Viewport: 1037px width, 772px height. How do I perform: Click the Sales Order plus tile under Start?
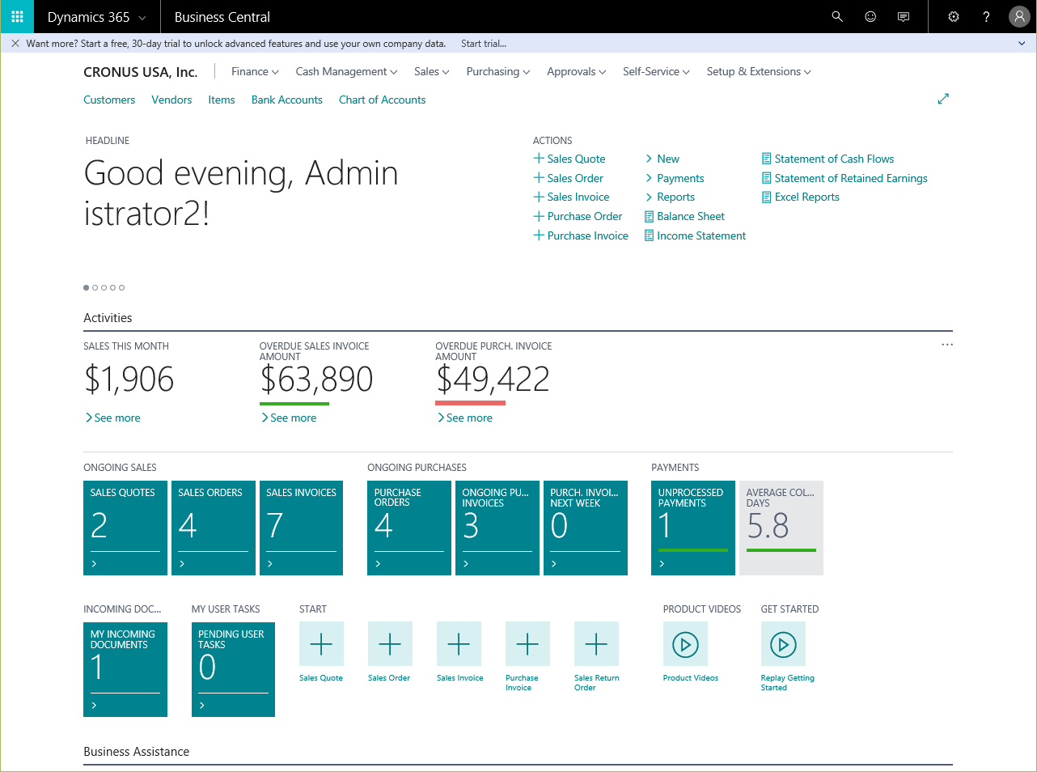pyautogui.click(x=390, y=644)
